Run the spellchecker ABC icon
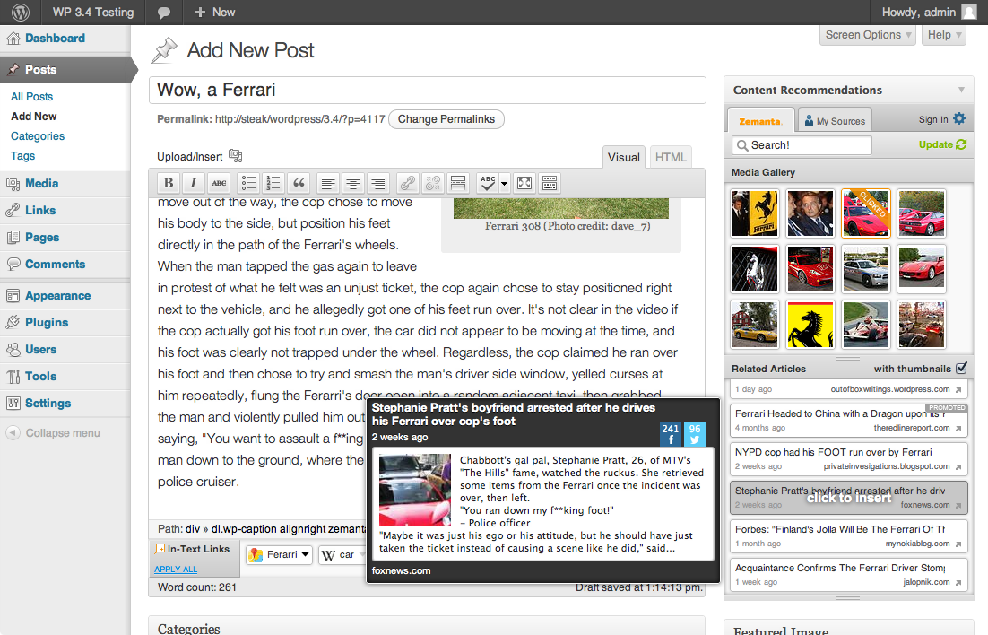The image size is (988, 635). [487, 184]
